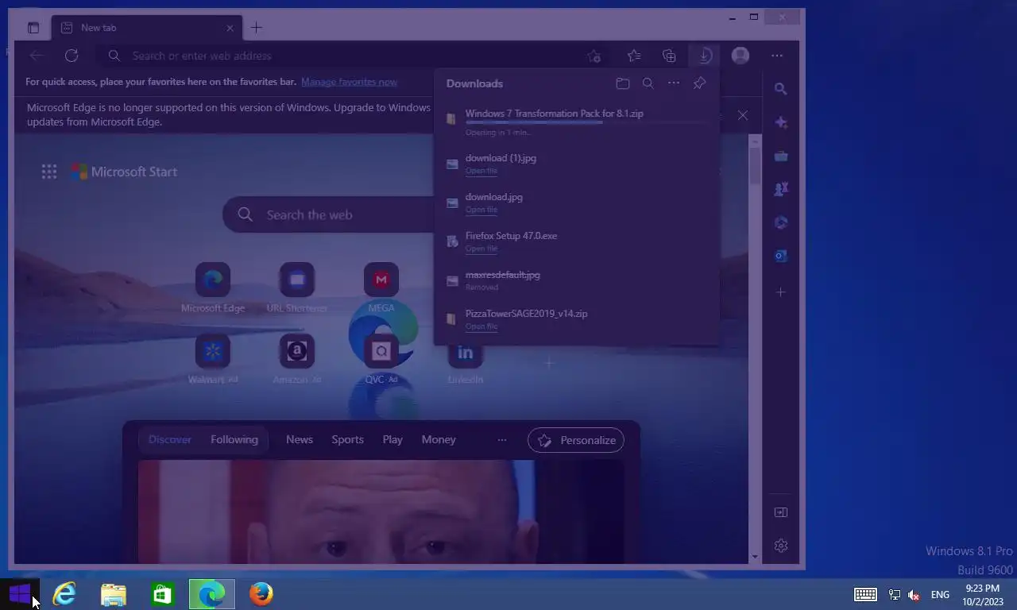1017x610 pixels.
Task: Switch to the Sports tab
Action: tap(347, 439)
